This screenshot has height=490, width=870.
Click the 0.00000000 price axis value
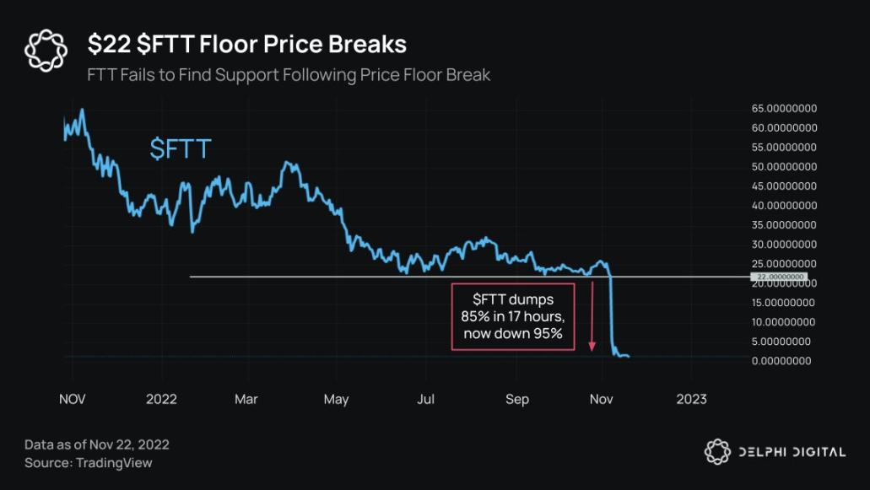tap(781, 361)
